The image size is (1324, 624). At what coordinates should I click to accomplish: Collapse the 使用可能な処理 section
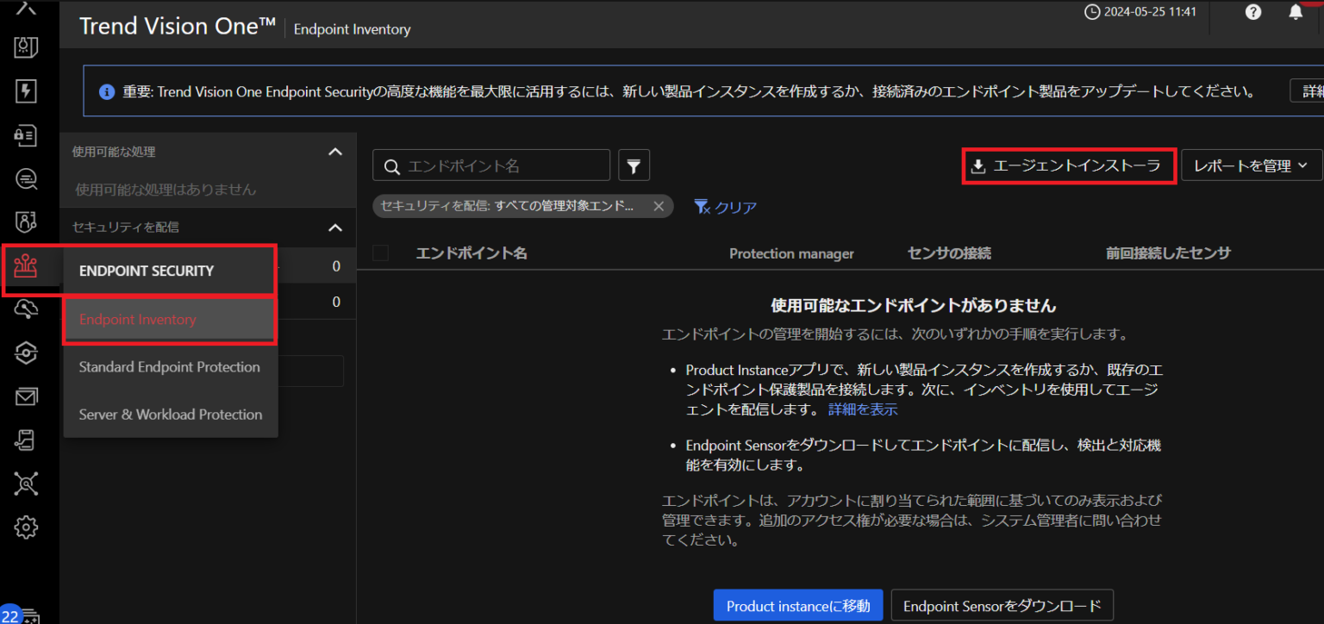tap(335, 151)
